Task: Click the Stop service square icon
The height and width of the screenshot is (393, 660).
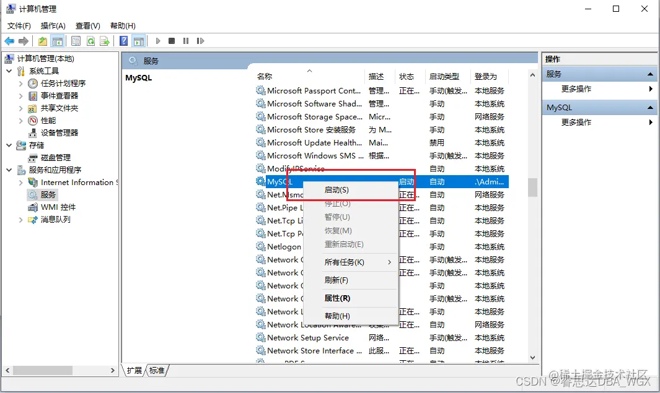Action: tap(172, 41)
